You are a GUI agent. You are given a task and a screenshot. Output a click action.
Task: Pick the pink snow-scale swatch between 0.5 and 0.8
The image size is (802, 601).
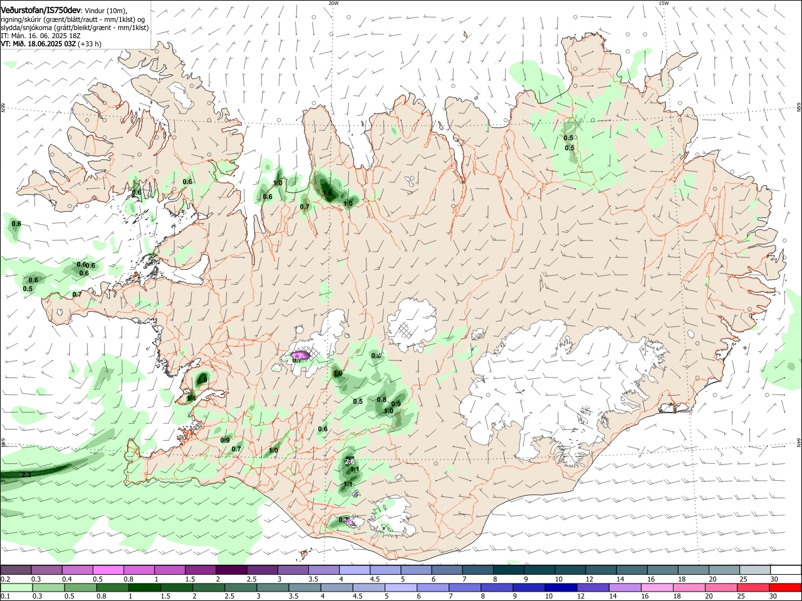[108, 570]
